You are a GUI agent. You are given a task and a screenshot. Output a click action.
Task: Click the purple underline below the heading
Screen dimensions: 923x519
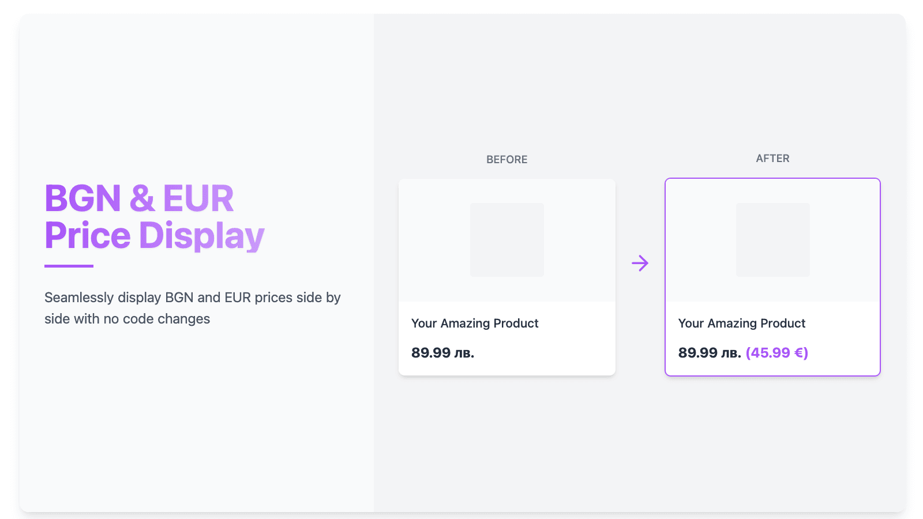69,266
